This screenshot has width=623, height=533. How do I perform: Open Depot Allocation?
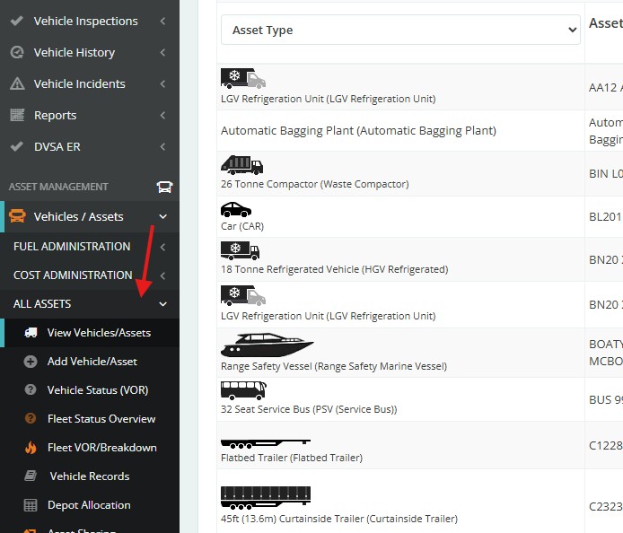pos(90,505)
